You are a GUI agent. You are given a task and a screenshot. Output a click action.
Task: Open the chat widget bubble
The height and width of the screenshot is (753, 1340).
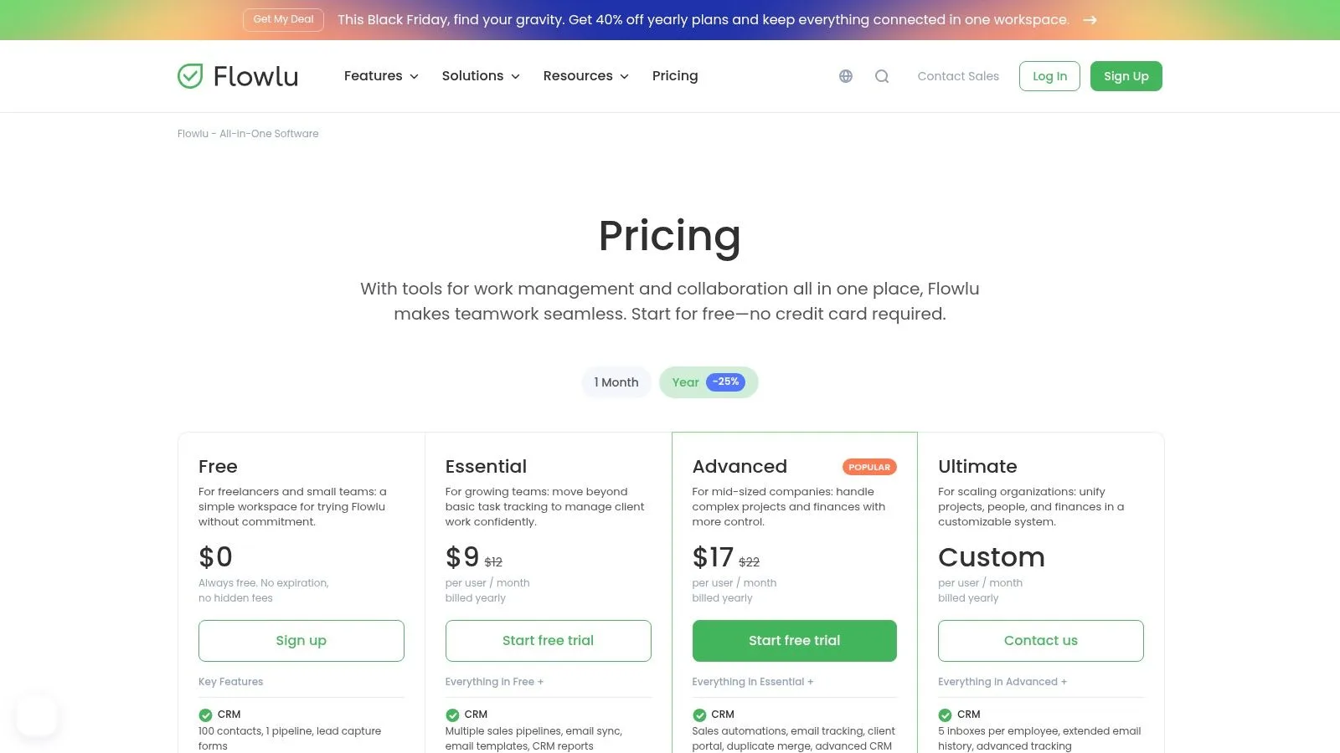pyautogui.click(x=37, y=715)
